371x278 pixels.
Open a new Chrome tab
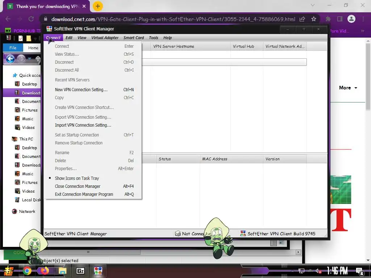(98, 6)
